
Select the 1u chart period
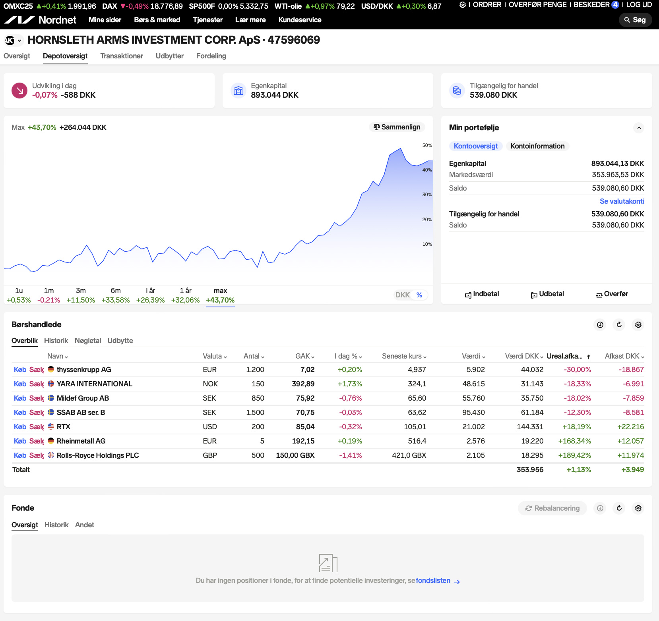[x=19, y=295]
